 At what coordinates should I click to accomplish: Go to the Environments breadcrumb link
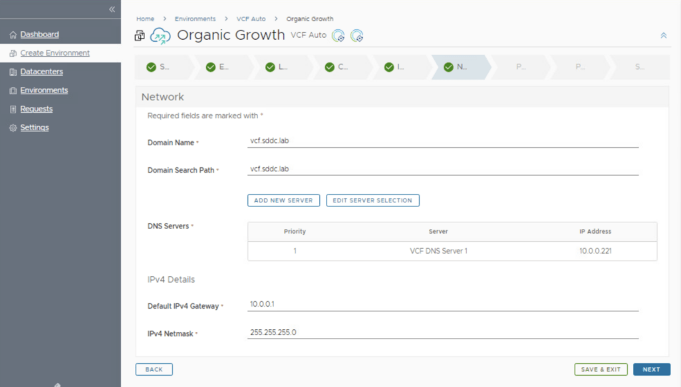coord(195,19)
